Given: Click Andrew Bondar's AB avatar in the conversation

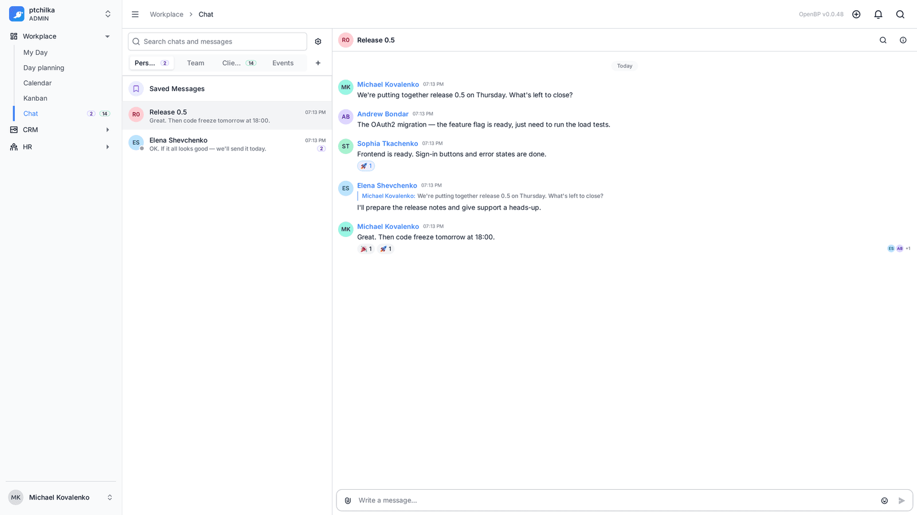Looking at the screenshot, I should (346, 117).
